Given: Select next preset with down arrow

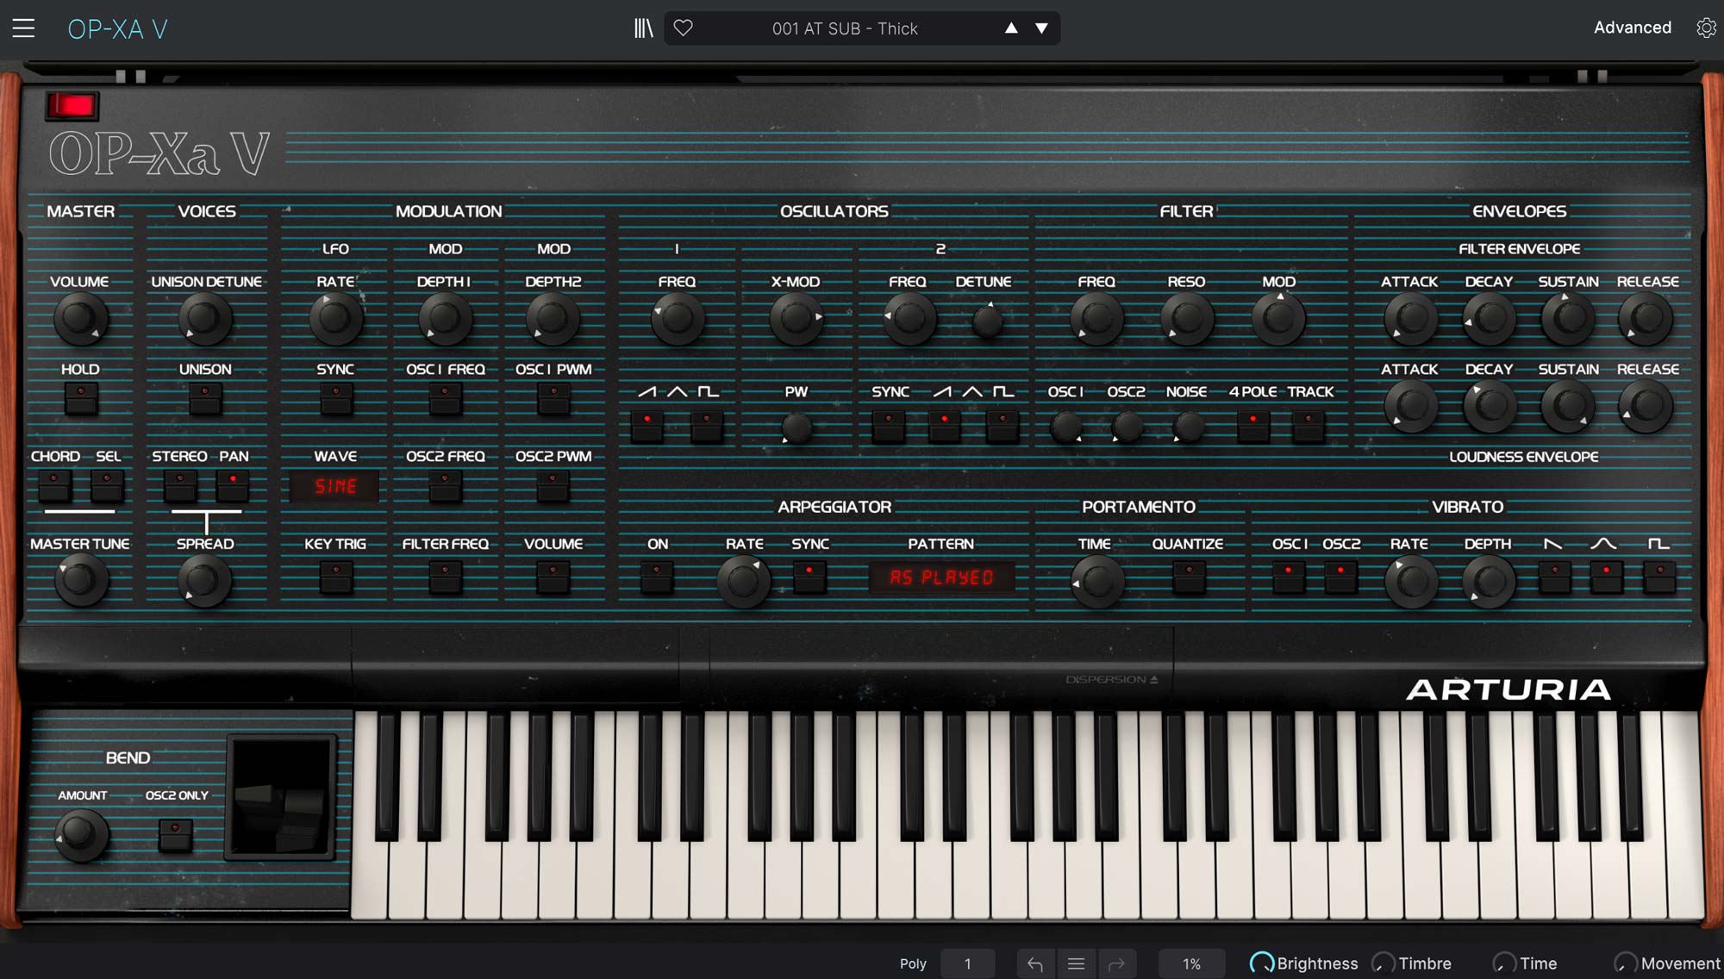Looking at the screenshot, I should coord(1041,28).
